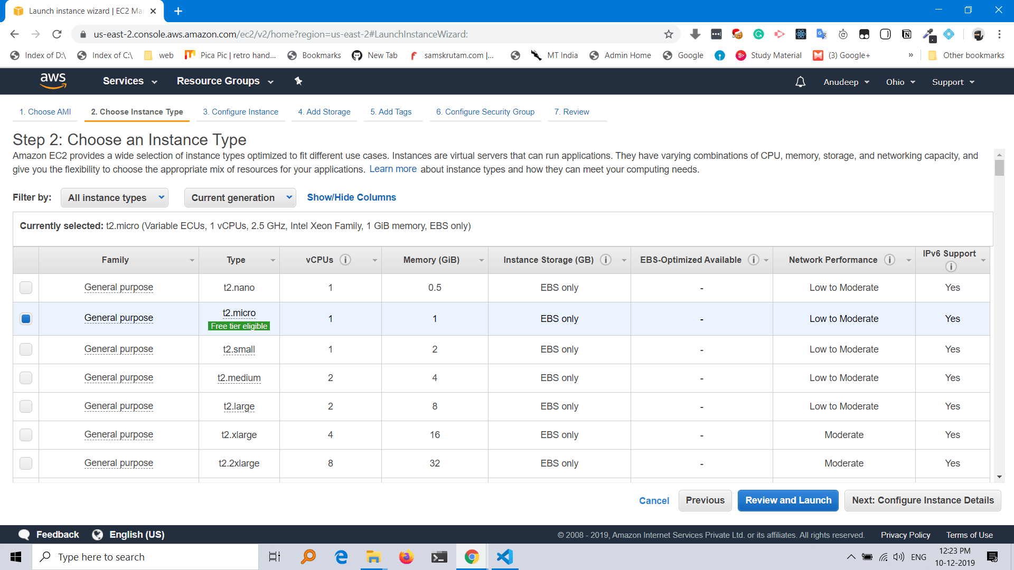Click the Google Translate extension icon
The image size is (1014, 570).
point(822,34)
